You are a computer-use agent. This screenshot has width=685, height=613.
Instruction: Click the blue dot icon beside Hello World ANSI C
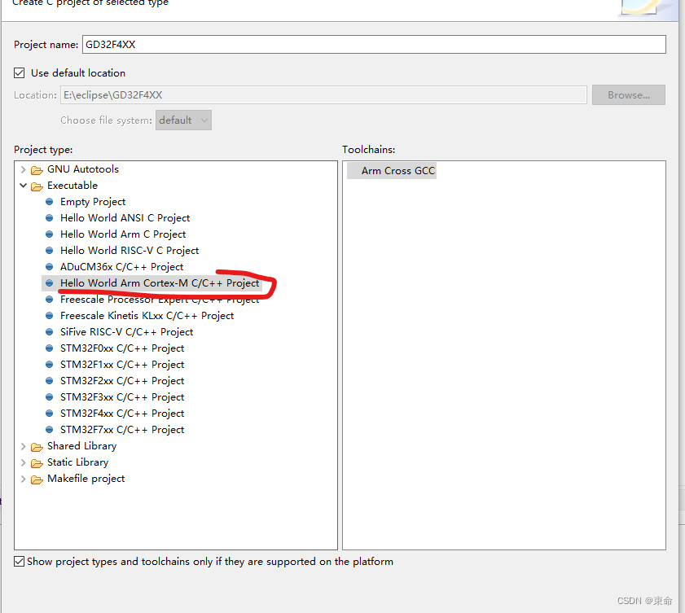tap(50, 218)
